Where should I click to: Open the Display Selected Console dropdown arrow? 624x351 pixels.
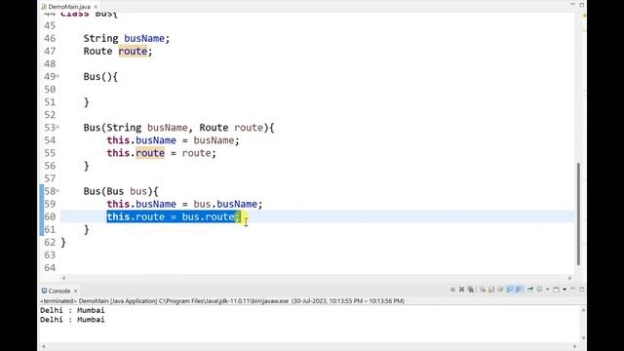[548, 290]
